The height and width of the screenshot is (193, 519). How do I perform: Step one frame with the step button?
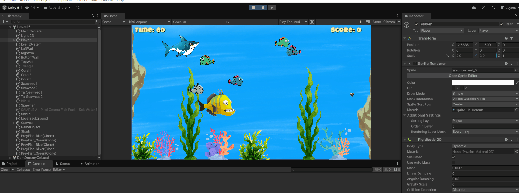coord(272,8)
